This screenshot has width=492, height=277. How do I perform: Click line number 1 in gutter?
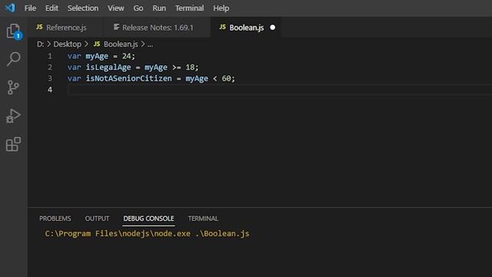pyautogui.click(x=50, y=56)
